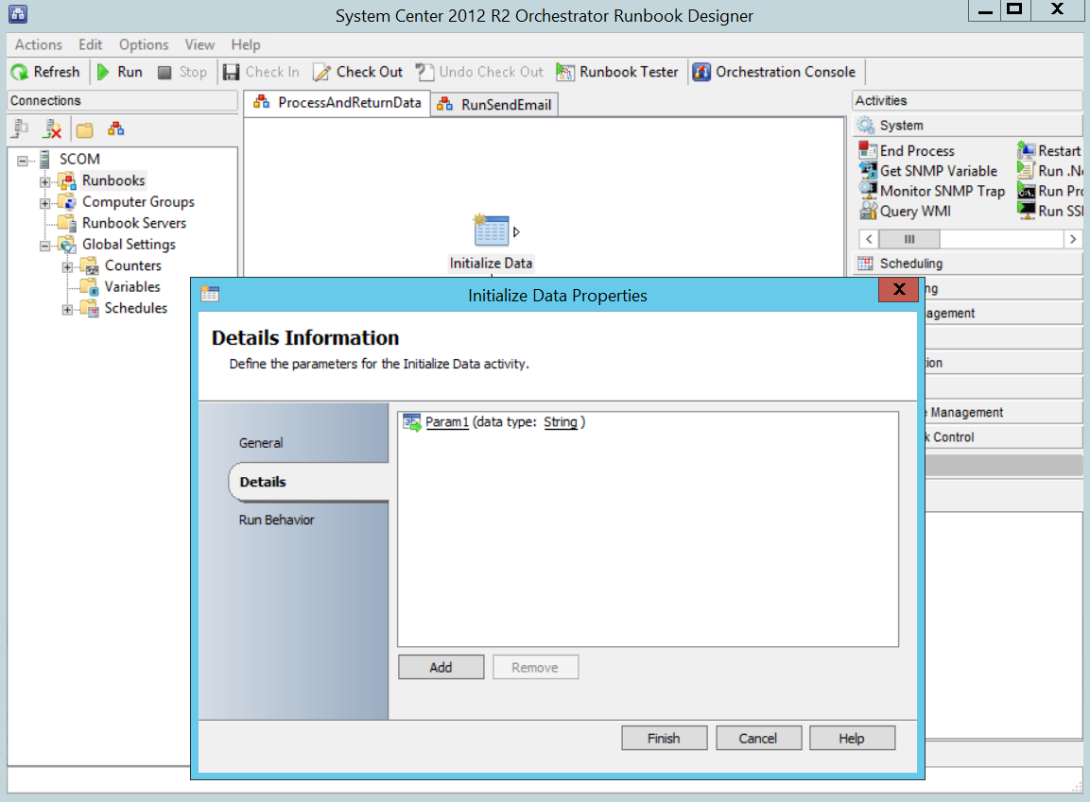This screenshot has width=1090, height=802.
Task: Switch to the ProcessAndReturnData tab
Action: pyautogui.click(x=337, y=103)
